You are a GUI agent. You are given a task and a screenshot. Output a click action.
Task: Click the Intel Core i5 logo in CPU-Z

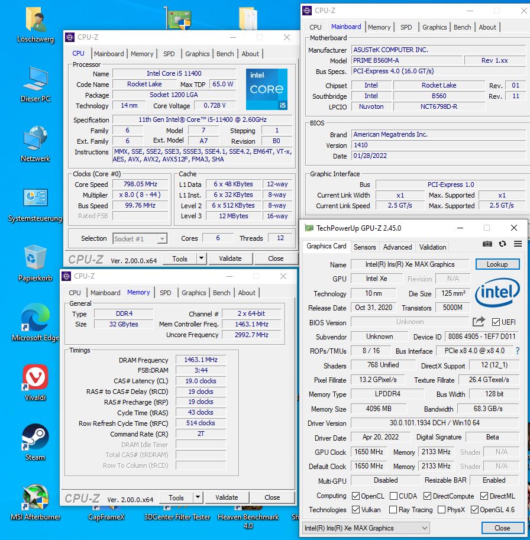267,89
